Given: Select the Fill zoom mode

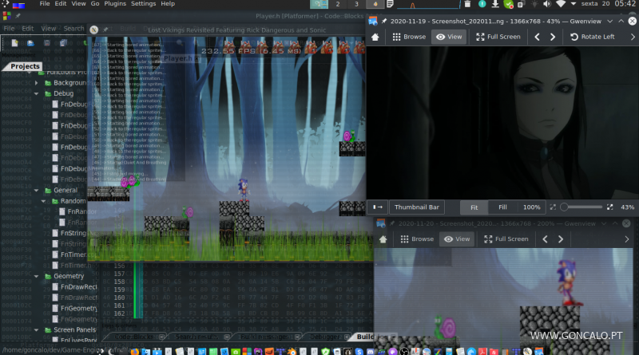Looking at the screenshot, I should pos(502,207).
